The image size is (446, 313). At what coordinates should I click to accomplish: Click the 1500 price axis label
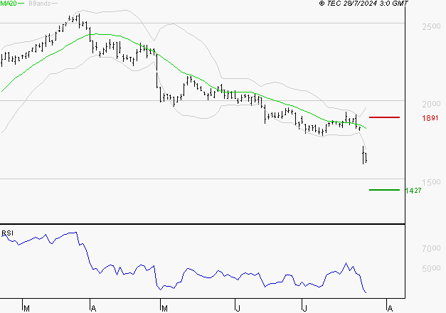[x=431, y=182]
